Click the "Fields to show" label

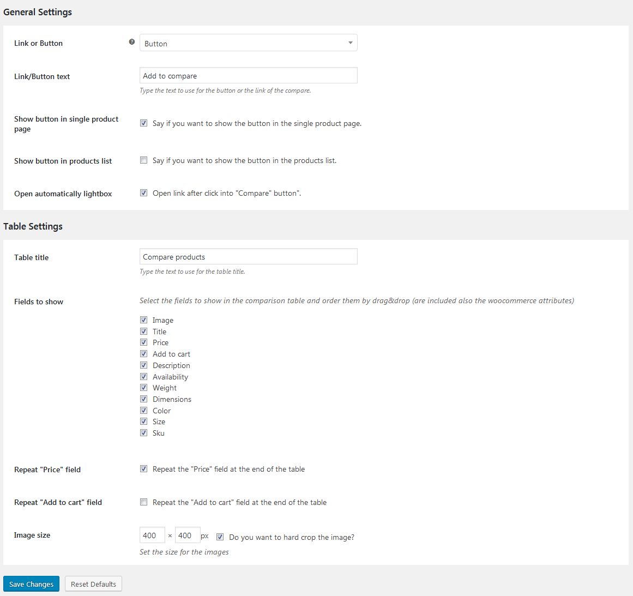click(39, 302)
